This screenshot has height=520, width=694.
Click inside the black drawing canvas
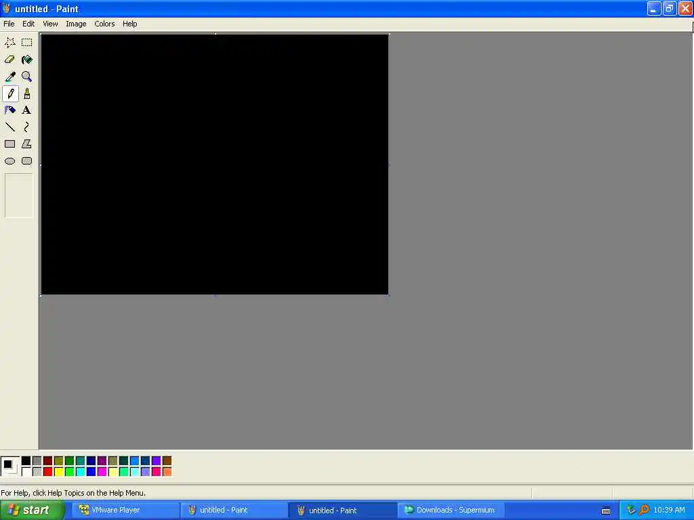(x=215, y=164)
